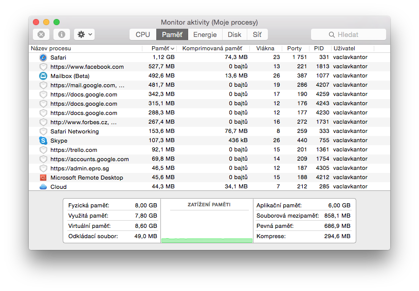Image resolution: width=419 pixels, height=291 pixels.
Task: Select the https://trello.com process name
Action: tap(74, 150)
